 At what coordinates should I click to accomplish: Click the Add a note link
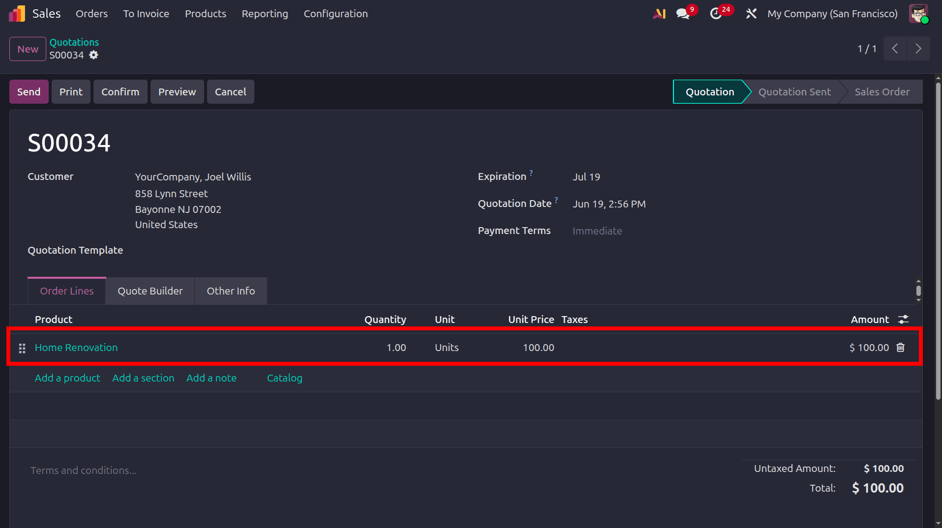[x=212, y=378]
